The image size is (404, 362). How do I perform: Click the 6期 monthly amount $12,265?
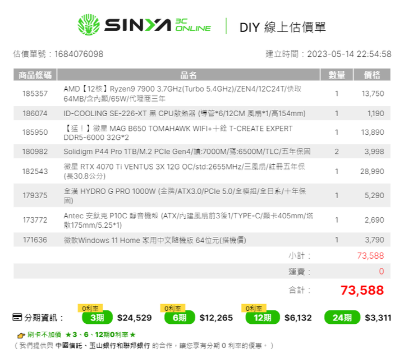[x=216, y=318]
